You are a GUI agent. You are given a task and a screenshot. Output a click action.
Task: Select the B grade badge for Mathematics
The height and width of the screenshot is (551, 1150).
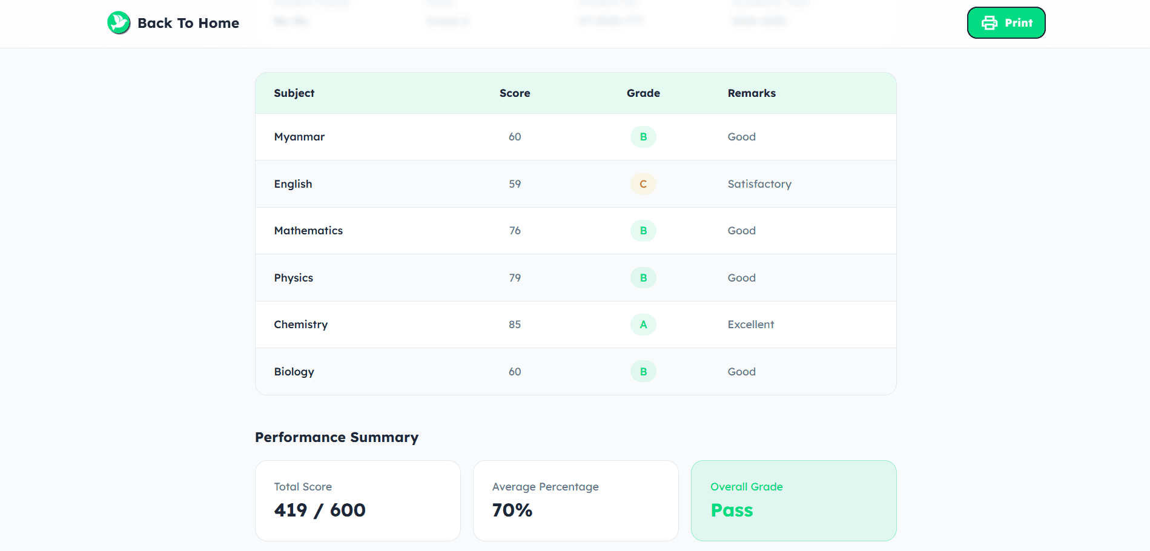(x=643, y=231)
